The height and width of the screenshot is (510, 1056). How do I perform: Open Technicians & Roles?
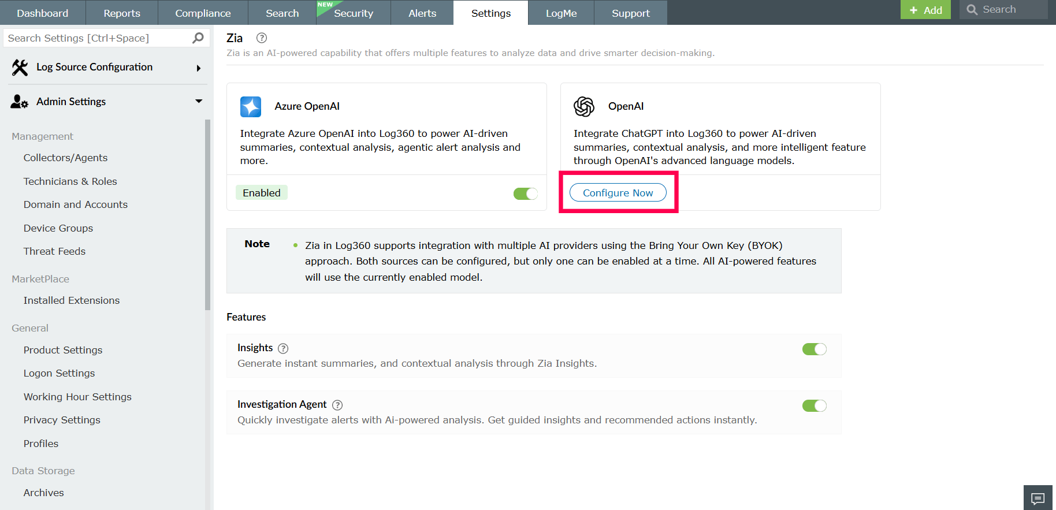pos(70,181)
